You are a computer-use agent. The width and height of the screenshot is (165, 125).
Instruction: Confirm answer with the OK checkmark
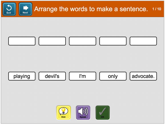102,113
